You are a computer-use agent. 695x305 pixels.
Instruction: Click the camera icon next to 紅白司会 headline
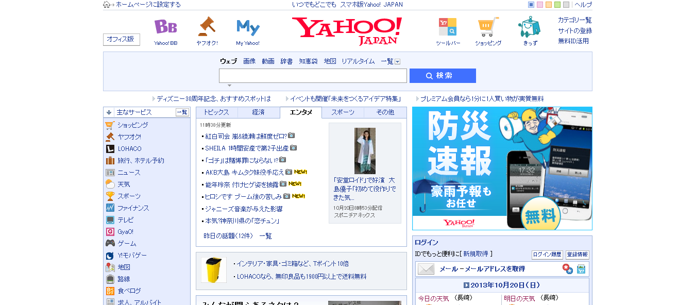(x=292, y=135)
